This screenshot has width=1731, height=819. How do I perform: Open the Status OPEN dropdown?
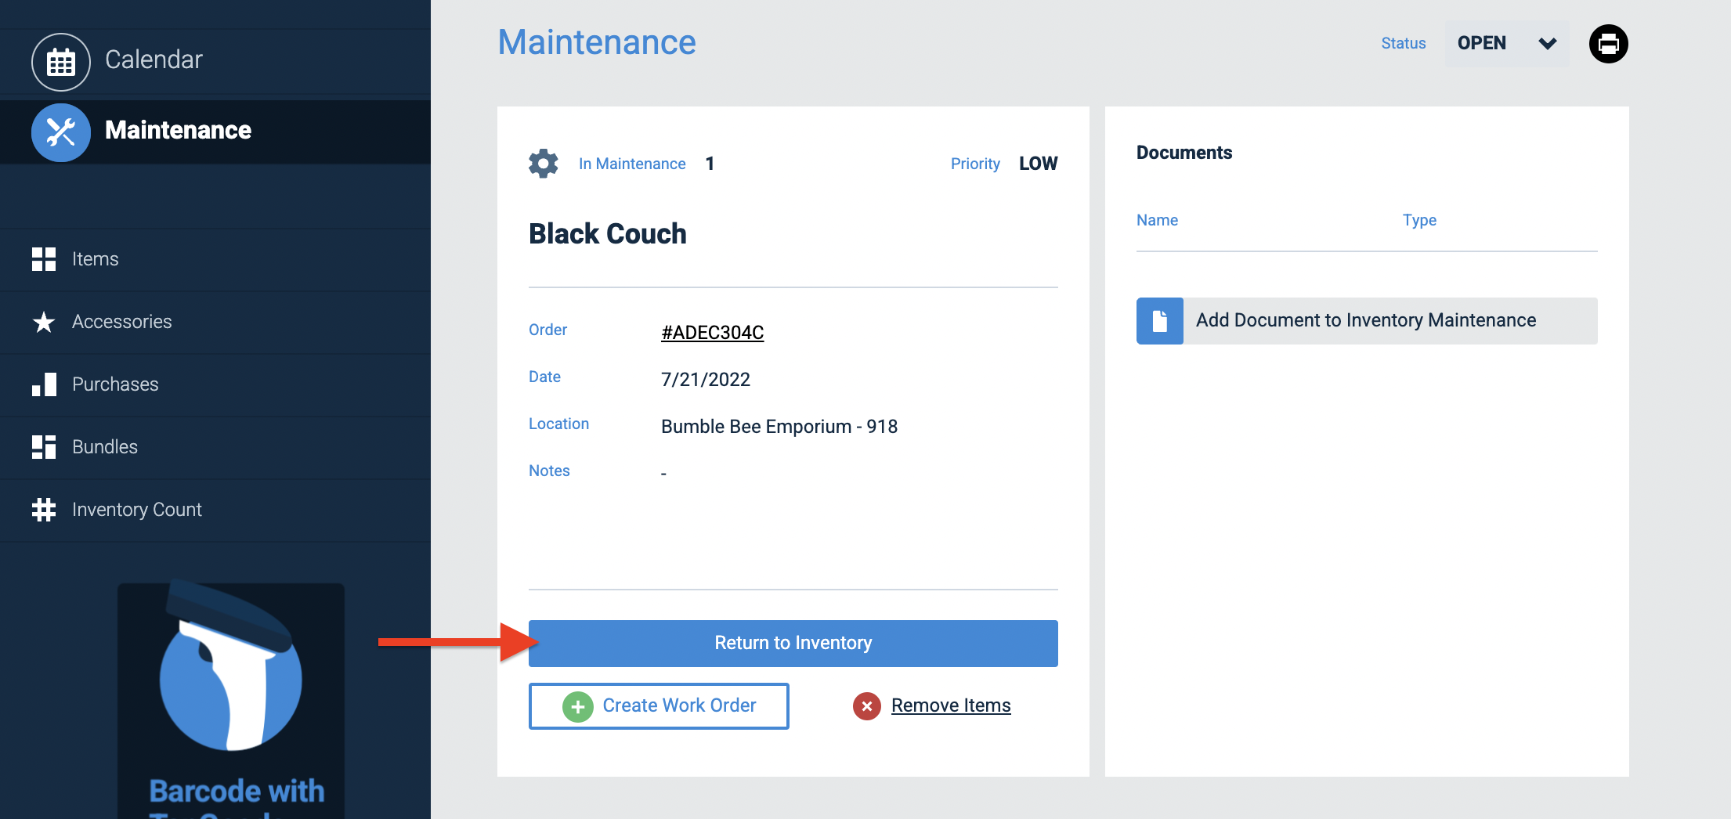point(1506,43)
